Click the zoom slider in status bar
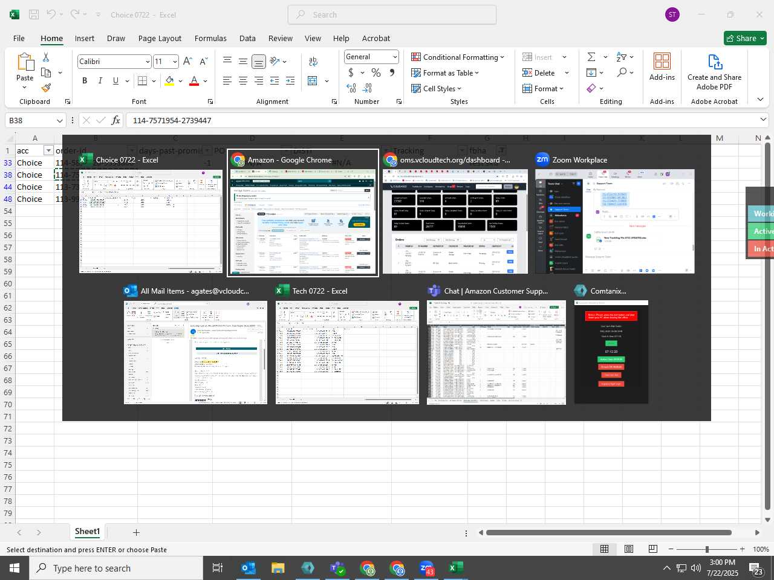Screen dimensions: 774x580 tap(706, 549)
